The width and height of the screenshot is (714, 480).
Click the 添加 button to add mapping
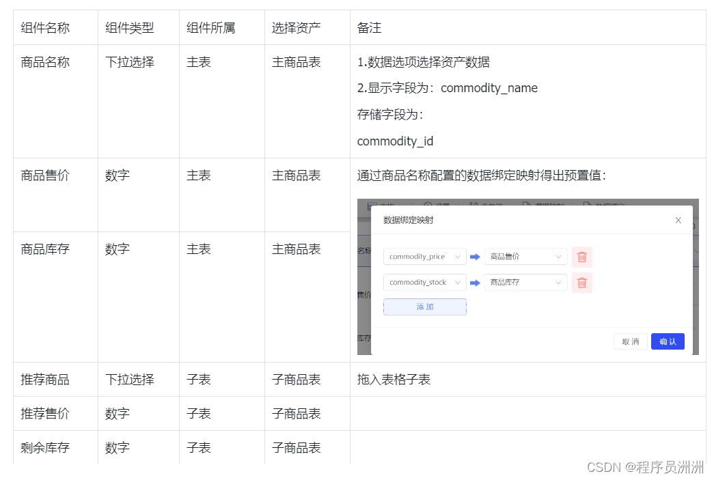coord(424,307)
